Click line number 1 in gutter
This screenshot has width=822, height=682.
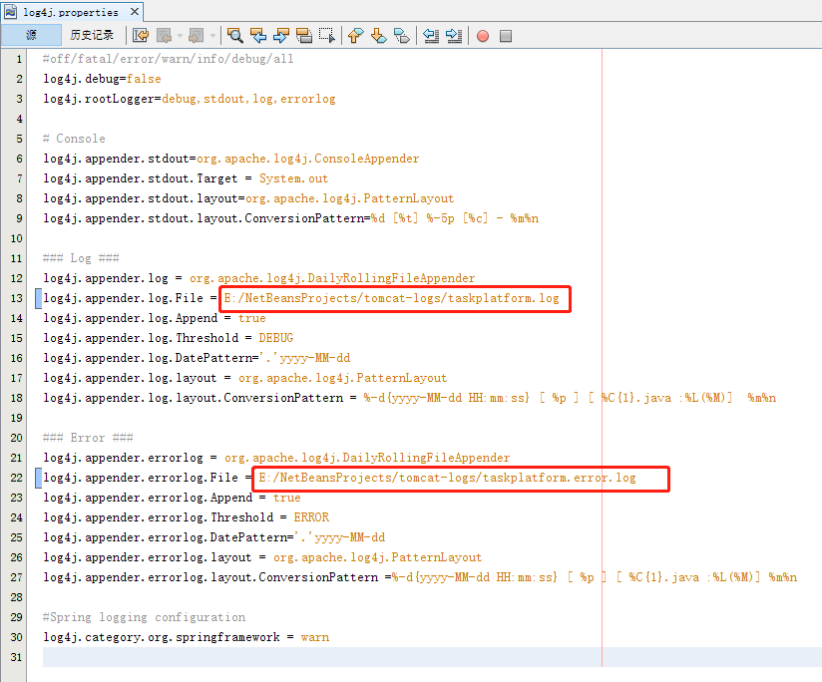(19, 59)
